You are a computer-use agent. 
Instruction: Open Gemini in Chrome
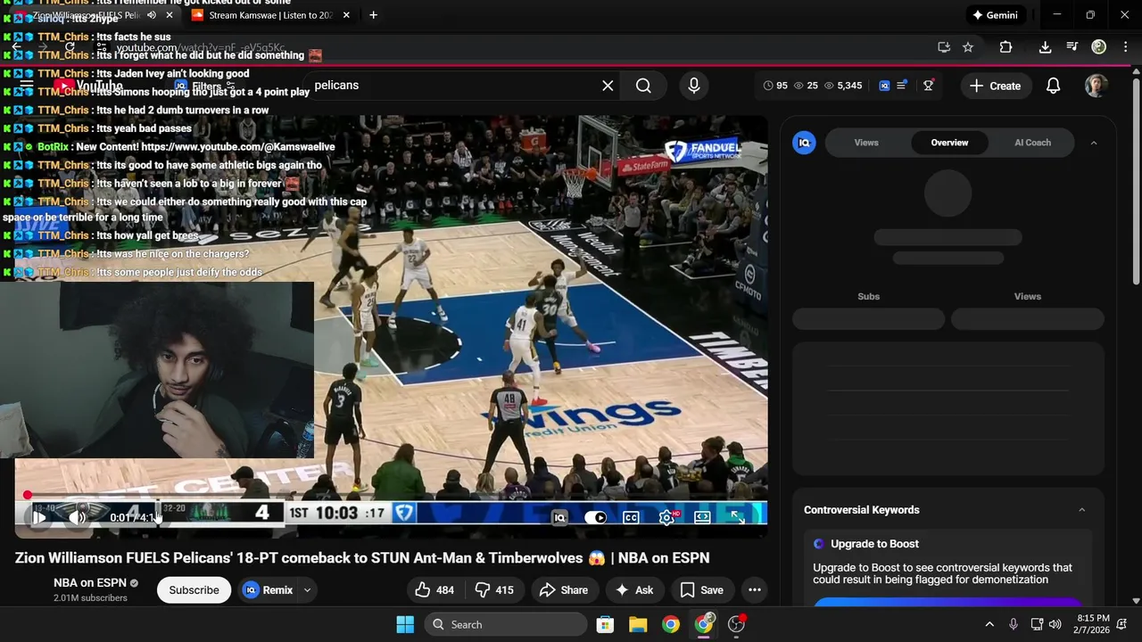point(995,15)
